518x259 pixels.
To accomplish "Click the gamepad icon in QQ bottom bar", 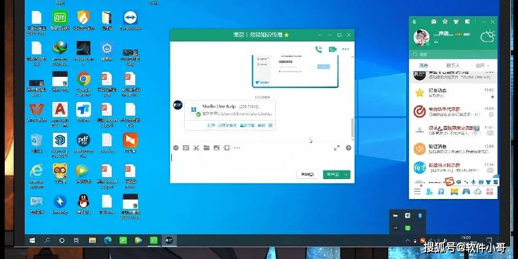I will point(466,191).
